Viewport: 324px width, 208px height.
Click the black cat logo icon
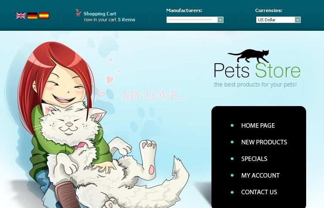(248, 56)
